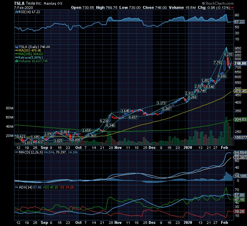Click the +DI 47.15 legend text
Image resolution: width=247 pixels, height=226 pixels.
coord(50,187)
